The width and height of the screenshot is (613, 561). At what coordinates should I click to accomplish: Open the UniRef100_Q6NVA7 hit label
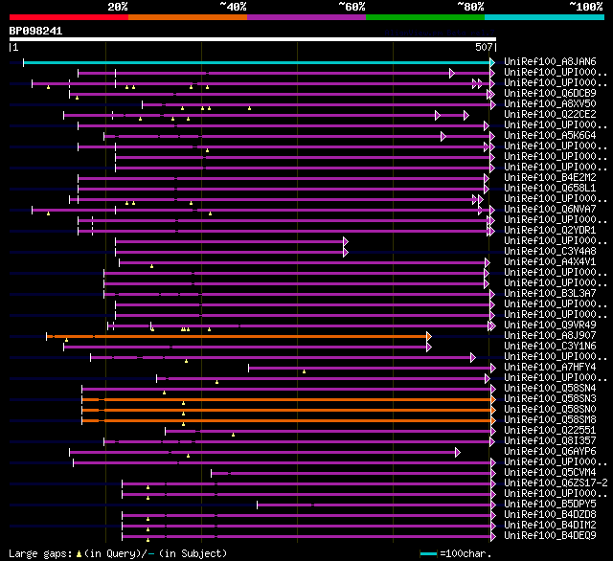pos(550,210)
